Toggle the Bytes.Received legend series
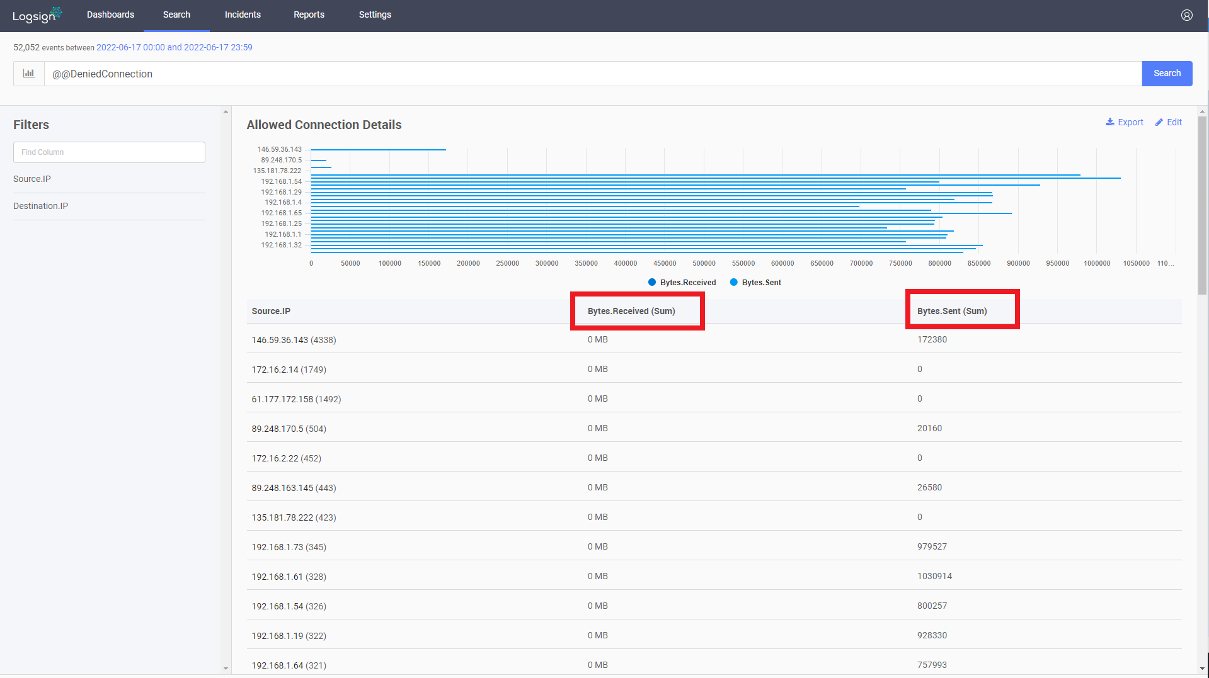The width and height of the screenshot is (1209, 678). coord(682,282)
